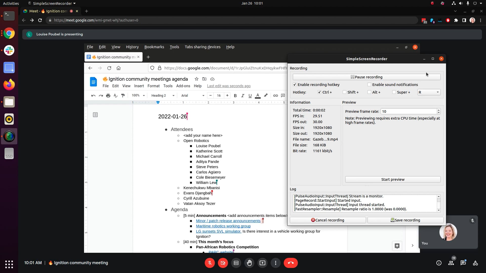Toggle captions button in Meet
This screenshot has height=273, width=486.
pyautogui.click(x=236, y=263)
